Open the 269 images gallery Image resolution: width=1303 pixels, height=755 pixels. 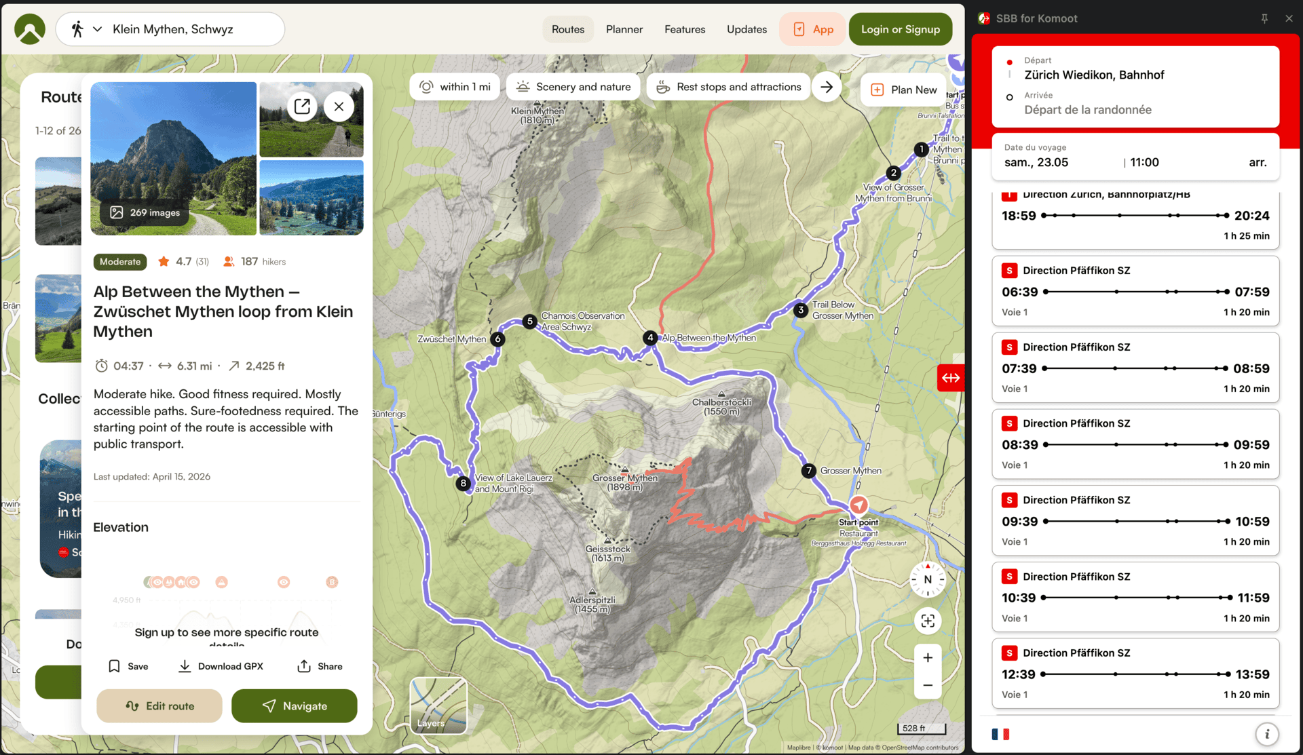click(x=145, y=212)
